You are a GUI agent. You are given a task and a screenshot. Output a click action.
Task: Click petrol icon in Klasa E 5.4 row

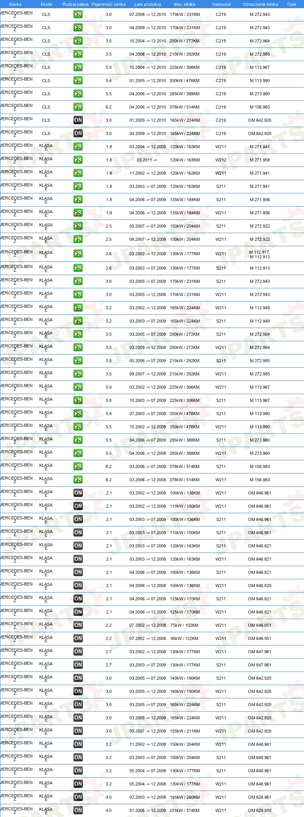coord(78,414)
